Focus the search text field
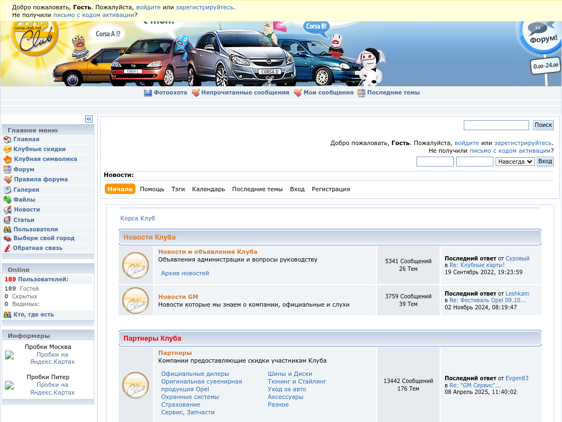The image size is (562, 422). pyautogui.click(x=496, y=125)
